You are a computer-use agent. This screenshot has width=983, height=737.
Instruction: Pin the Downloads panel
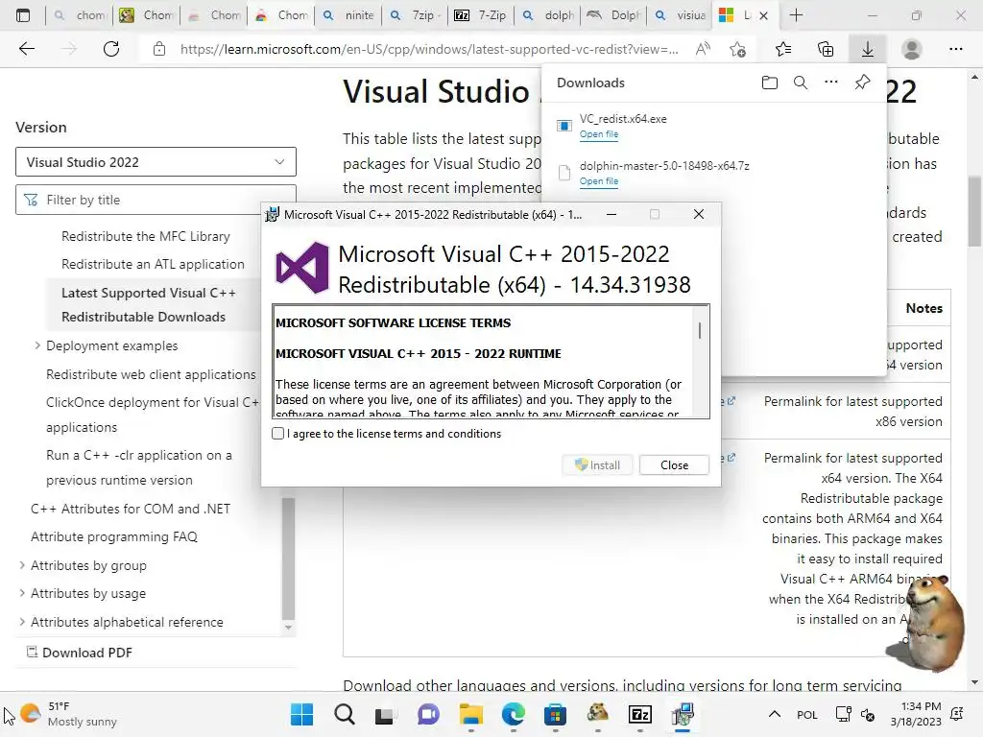click(863, 83)
